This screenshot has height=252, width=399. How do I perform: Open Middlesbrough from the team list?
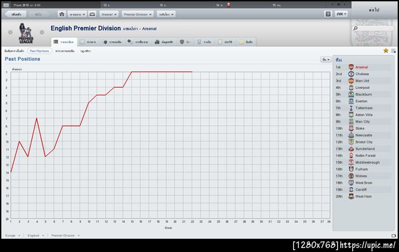click(x=368, y=162)
